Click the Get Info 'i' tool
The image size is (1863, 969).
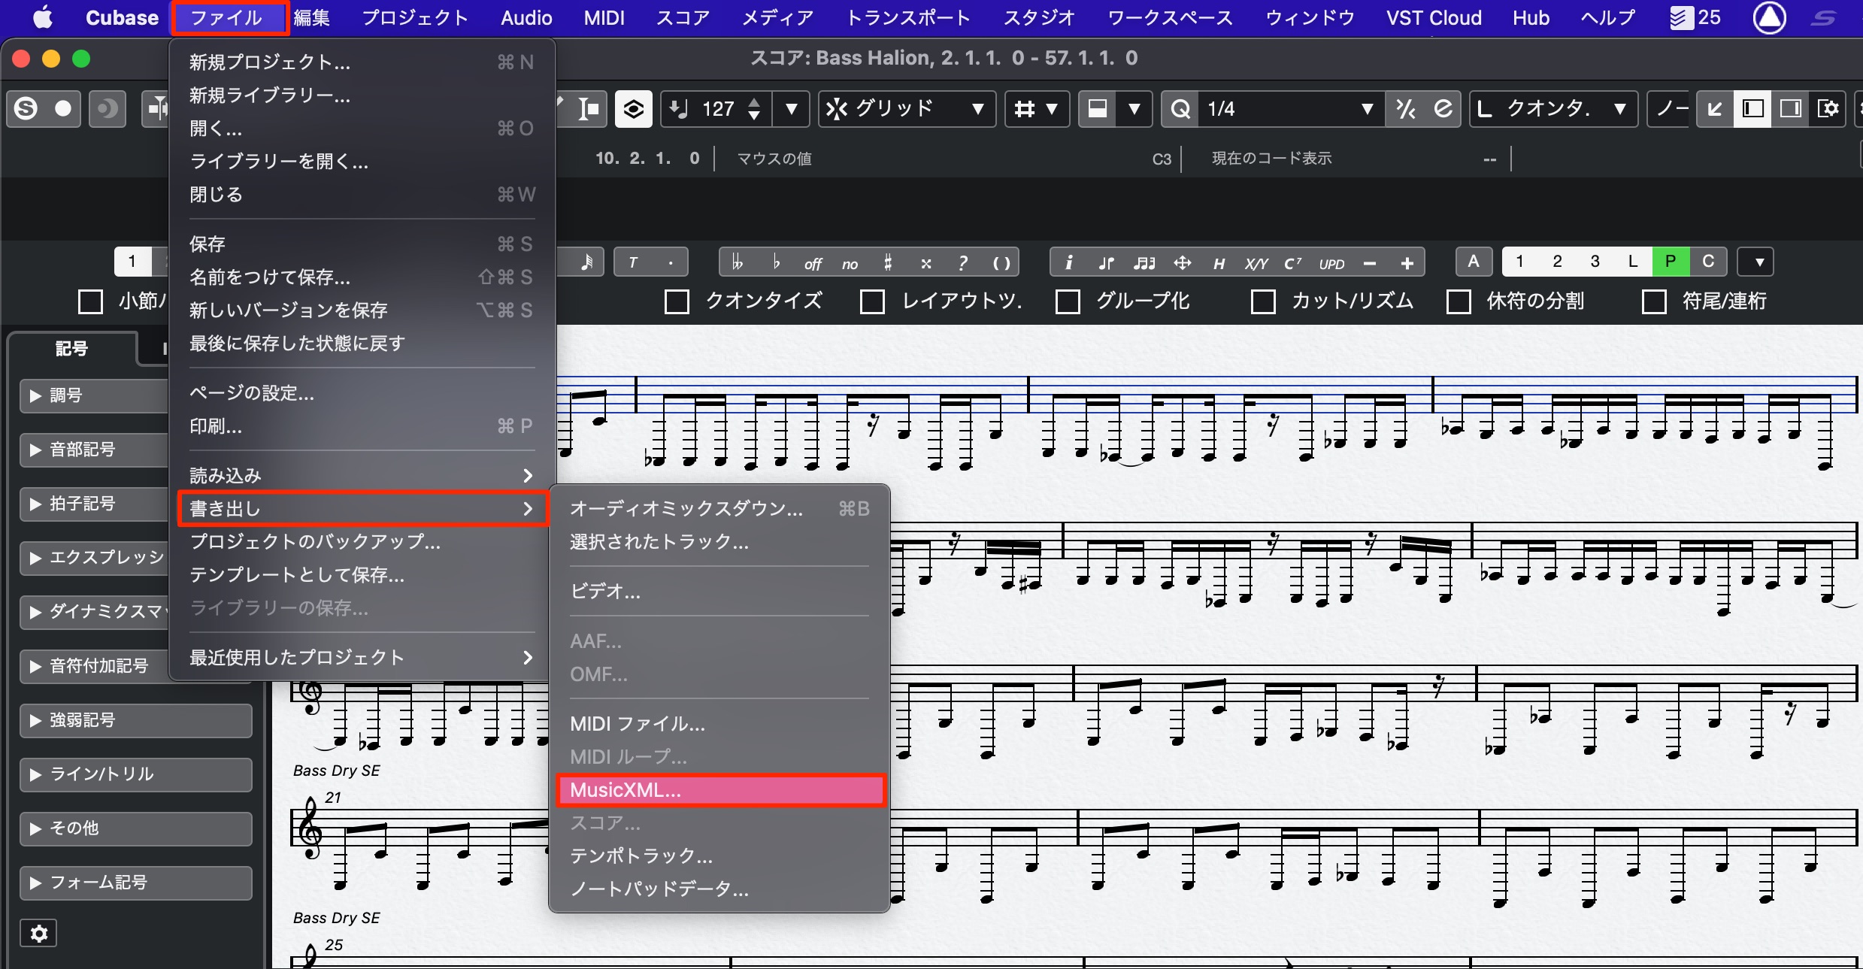click(x=1069, y=263)
